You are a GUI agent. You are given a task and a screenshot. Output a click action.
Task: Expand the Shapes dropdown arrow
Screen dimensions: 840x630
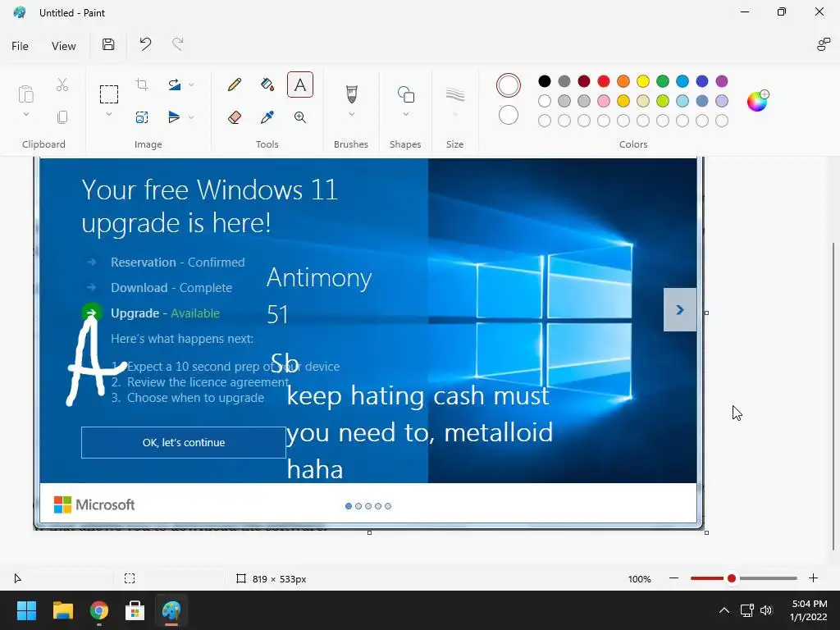click(x=405, y=114)
